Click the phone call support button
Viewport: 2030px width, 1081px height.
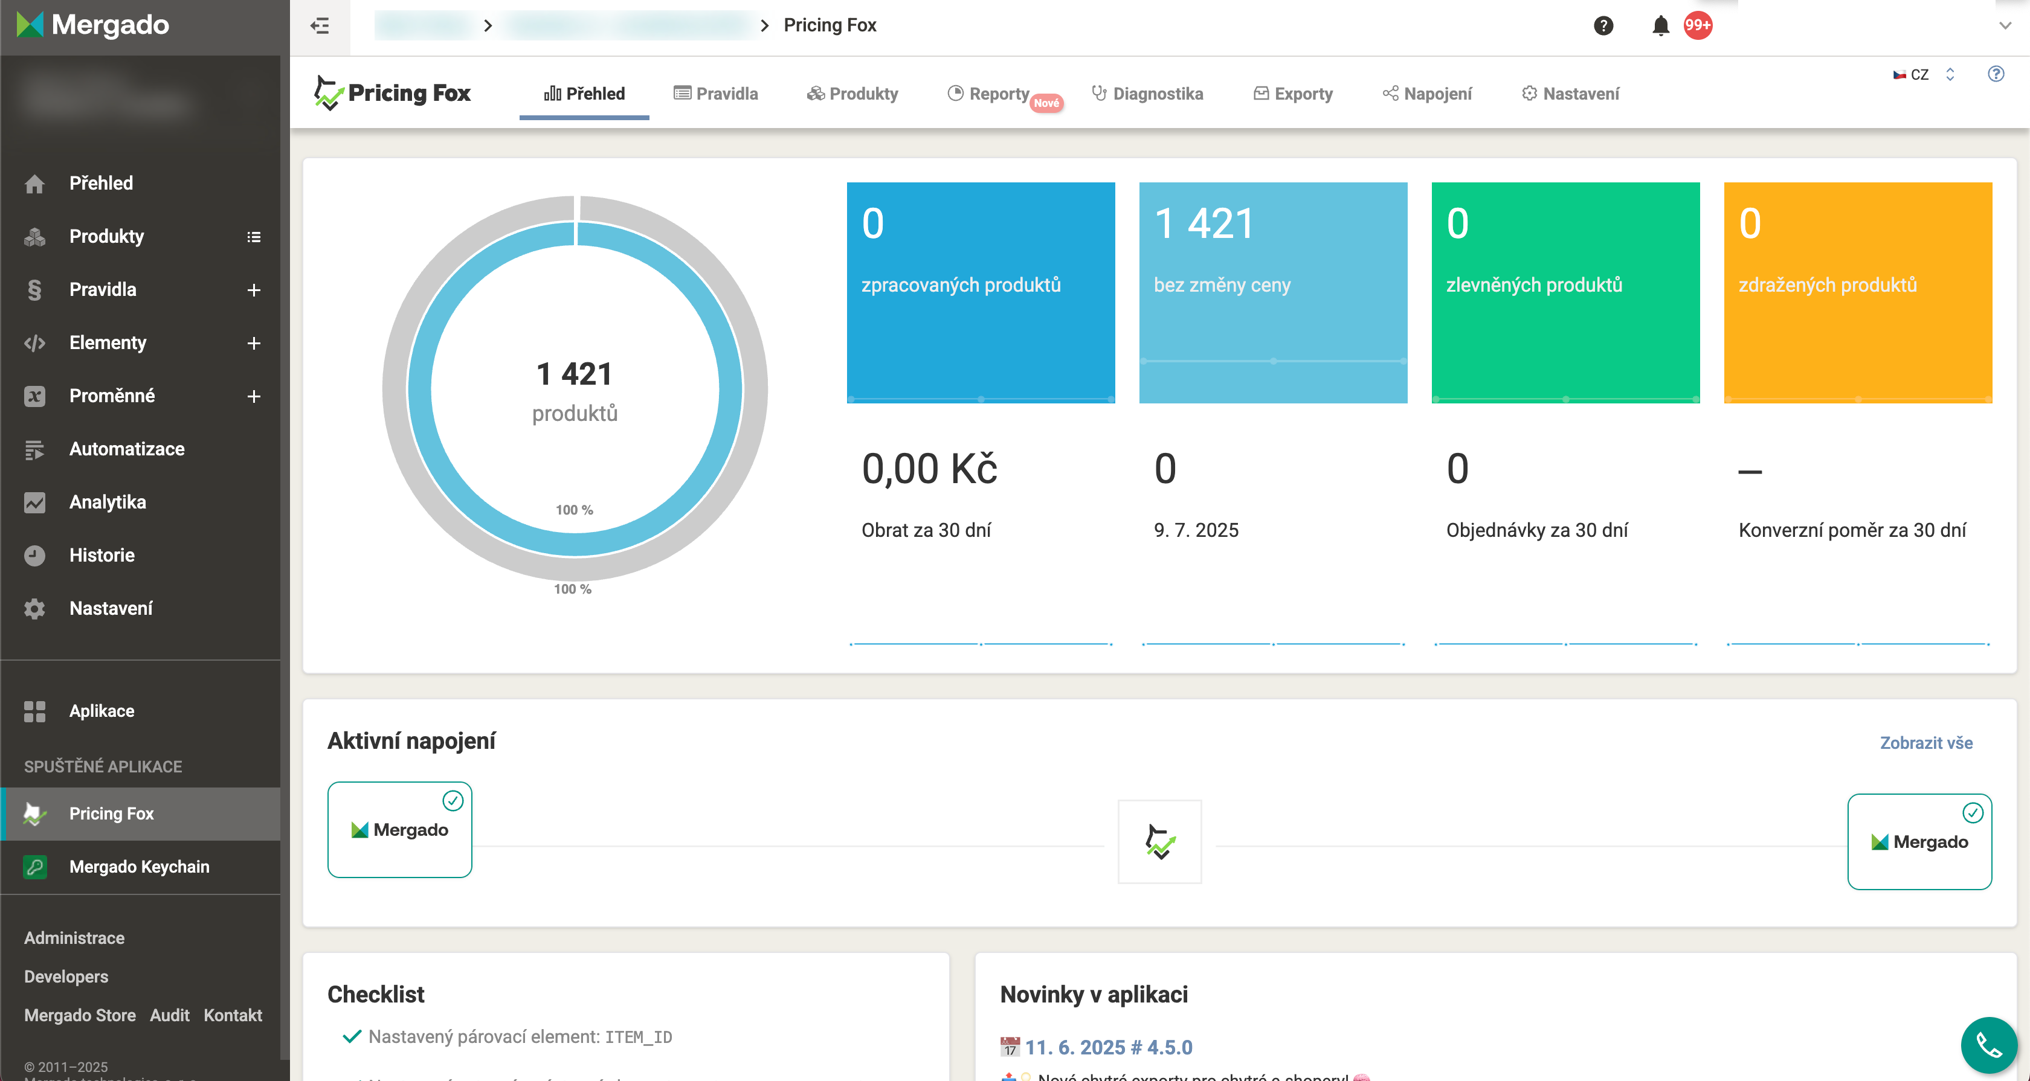click(1988, 1045)
